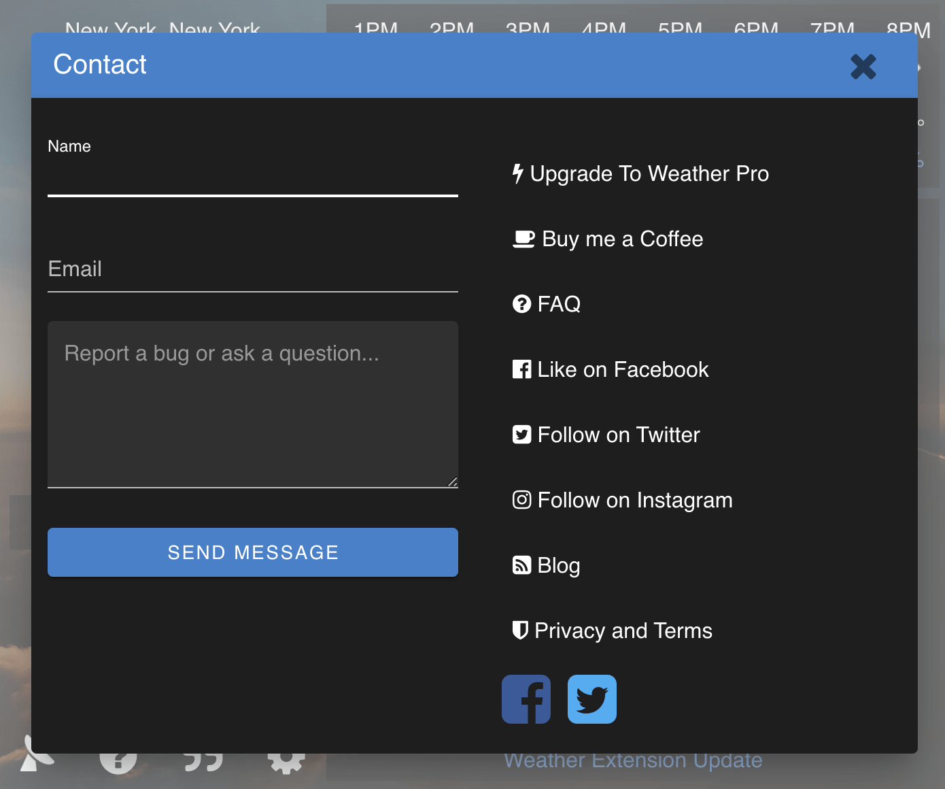
Task: Click the RSS icon beside Blog
Action: click(x=521, y=565)
